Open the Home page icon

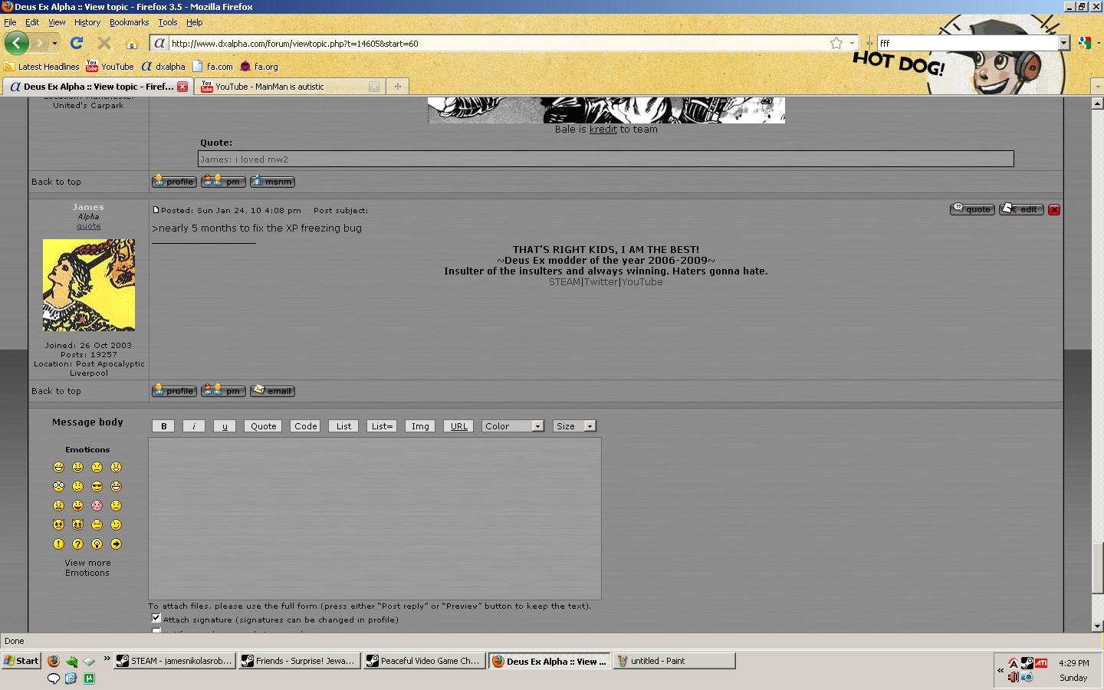pos(132,43)
